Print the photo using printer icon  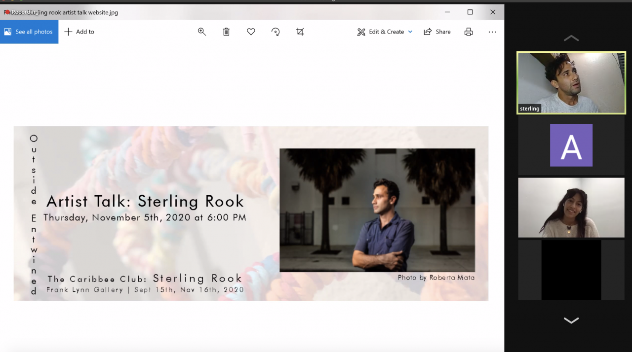click(469, 32)
